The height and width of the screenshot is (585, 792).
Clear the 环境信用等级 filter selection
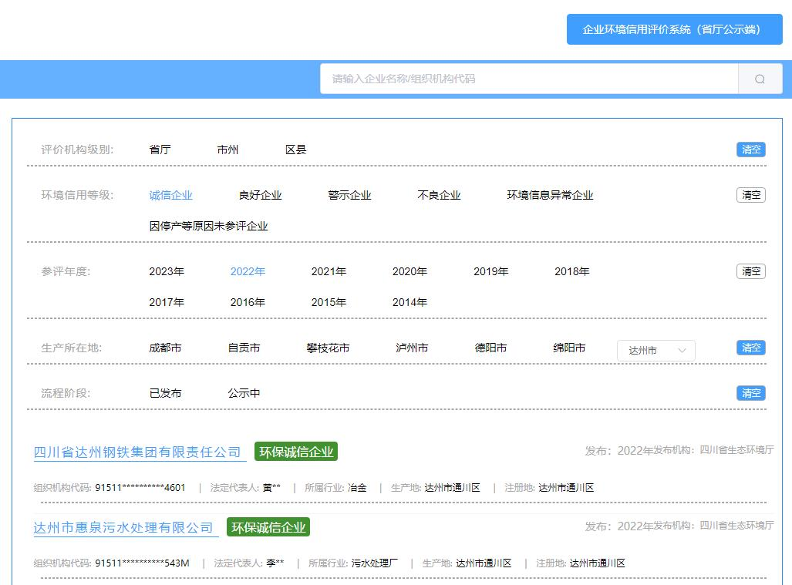(750, 195)
